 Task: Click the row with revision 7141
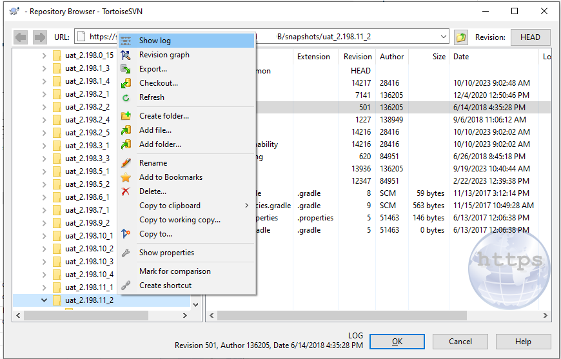tap(378, 95)
